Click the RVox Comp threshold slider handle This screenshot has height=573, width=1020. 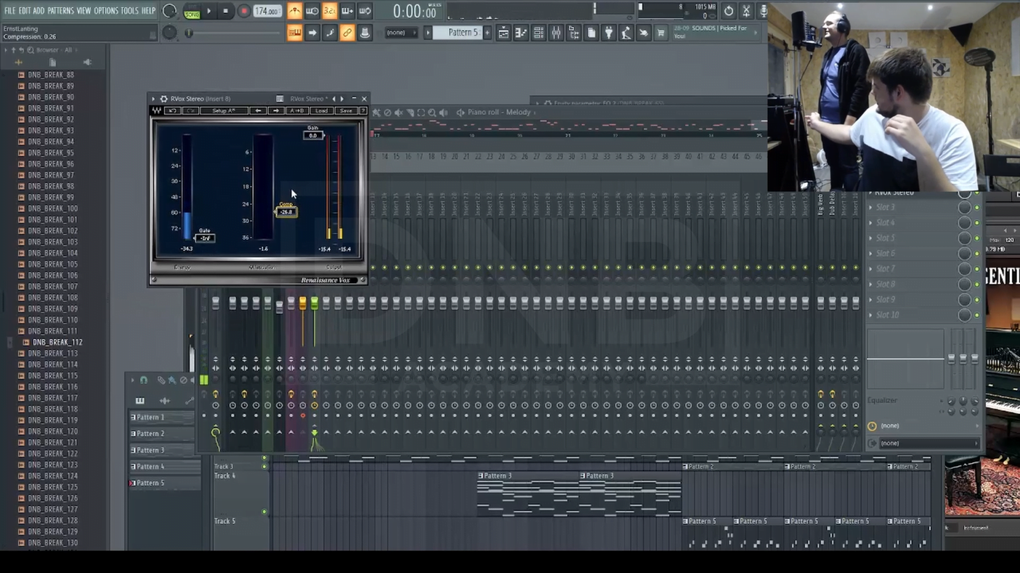click(x=286, y=212)
